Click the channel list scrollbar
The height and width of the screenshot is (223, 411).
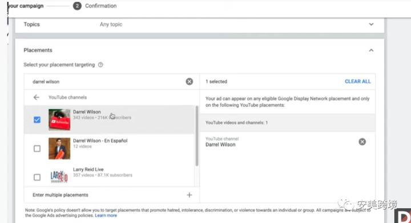(x=197, y=136)
